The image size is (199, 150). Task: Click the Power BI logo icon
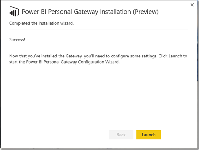click(x=14, y=11)
